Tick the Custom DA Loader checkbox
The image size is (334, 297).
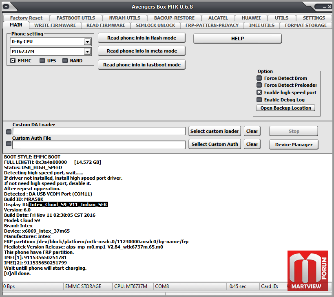click(x=9, y=132)
